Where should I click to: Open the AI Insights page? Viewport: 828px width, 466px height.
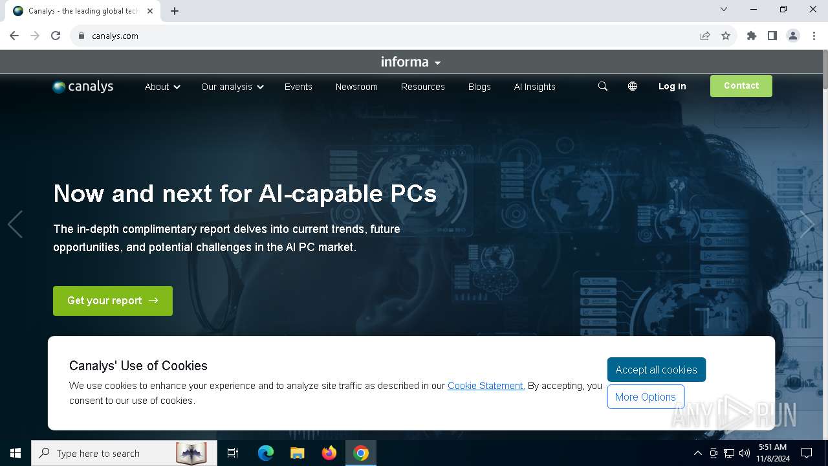tap(535, 87)
